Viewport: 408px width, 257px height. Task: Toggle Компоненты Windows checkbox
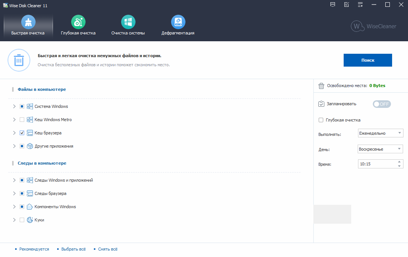tap(22, 207)
